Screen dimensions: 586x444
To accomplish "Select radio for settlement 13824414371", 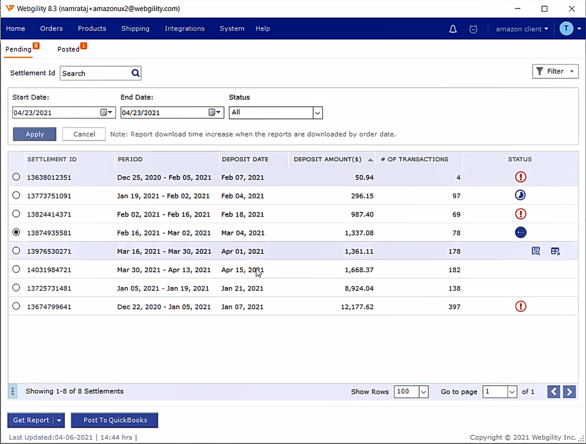I will coord(16,213).
